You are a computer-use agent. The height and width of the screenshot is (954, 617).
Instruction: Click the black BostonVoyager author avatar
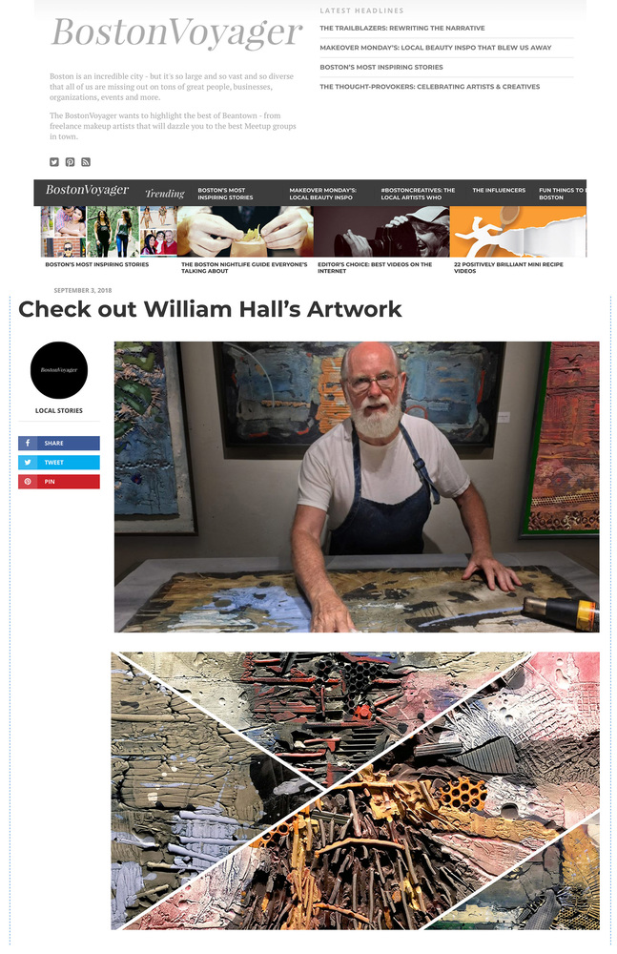[59, 370]
